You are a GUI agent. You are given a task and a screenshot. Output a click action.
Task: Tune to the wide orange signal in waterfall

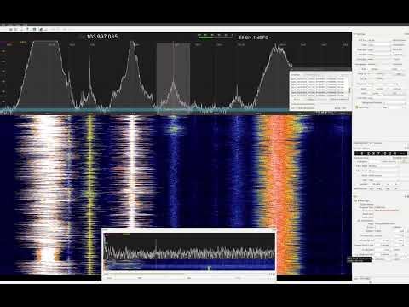[279, 194]
